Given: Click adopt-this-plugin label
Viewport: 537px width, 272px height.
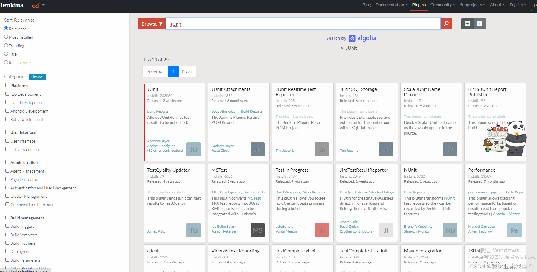Looking at the screenshot, I should [x=225, y=111].
